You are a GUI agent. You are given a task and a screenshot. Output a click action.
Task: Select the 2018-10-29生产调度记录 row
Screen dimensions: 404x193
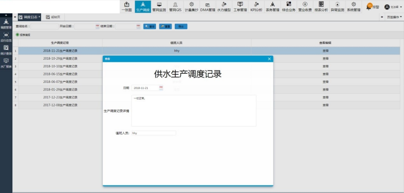coord(60,59)
